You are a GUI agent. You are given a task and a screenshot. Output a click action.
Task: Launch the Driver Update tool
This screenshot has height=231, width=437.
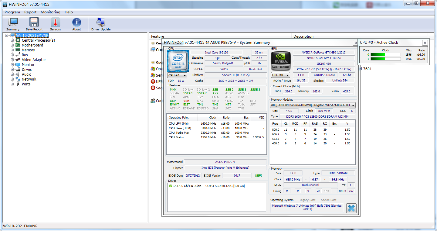100,24
